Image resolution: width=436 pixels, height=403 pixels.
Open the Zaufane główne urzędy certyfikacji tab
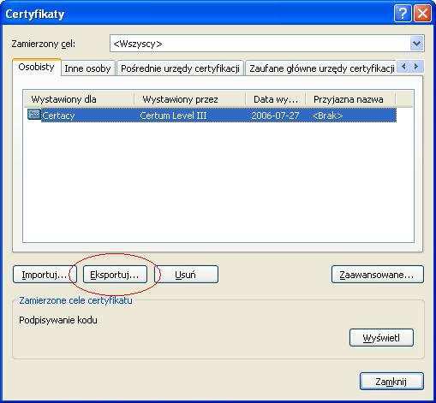[321, 68]
